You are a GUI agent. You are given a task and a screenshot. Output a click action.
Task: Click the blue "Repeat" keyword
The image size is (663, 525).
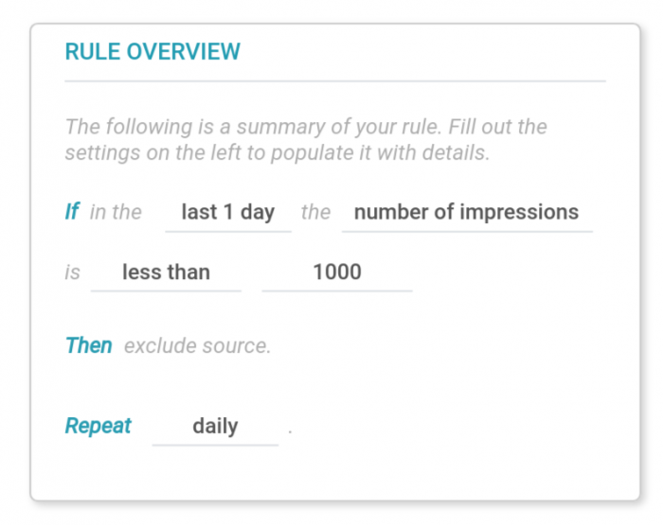99,426
